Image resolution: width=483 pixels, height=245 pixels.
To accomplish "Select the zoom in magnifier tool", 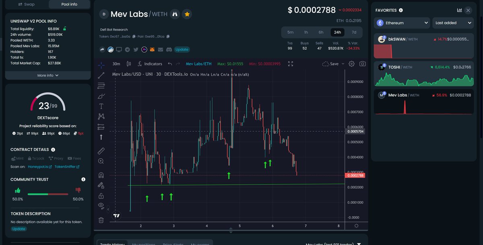I will [101, 161].
